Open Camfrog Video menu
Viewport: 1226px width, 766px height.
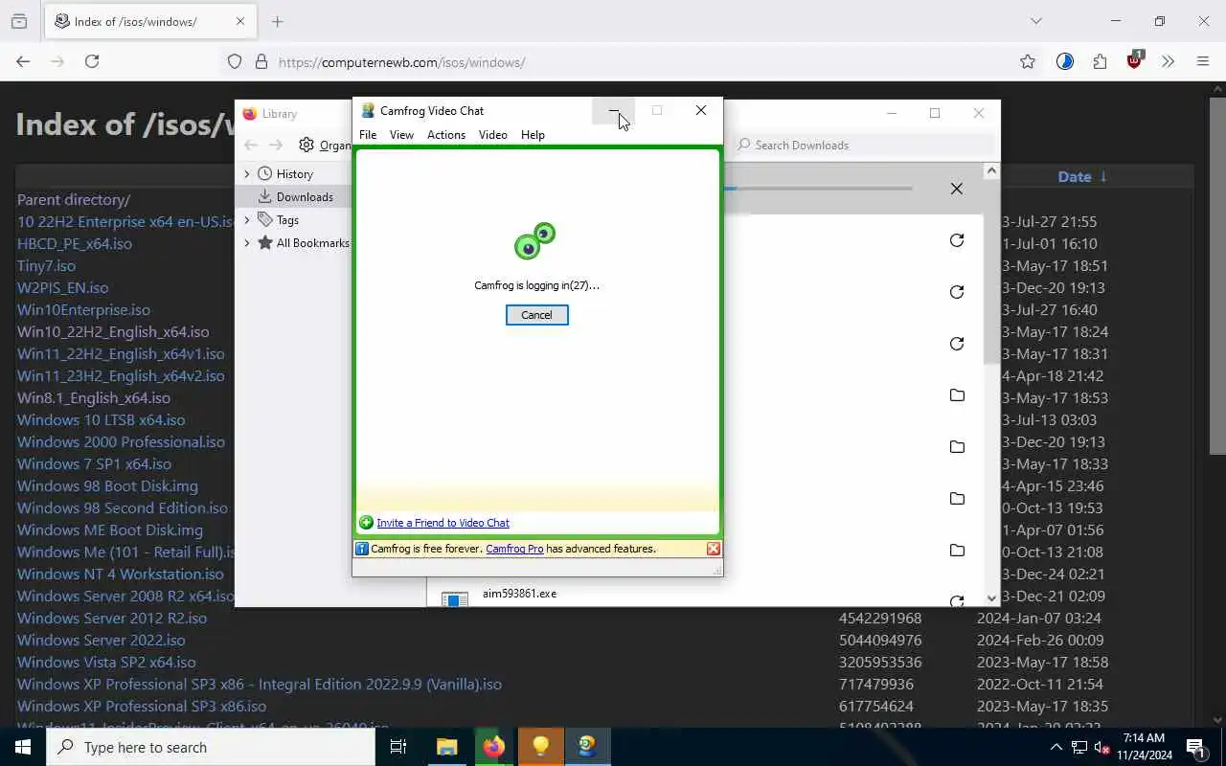pyautogui.click(x=493, y=135)
